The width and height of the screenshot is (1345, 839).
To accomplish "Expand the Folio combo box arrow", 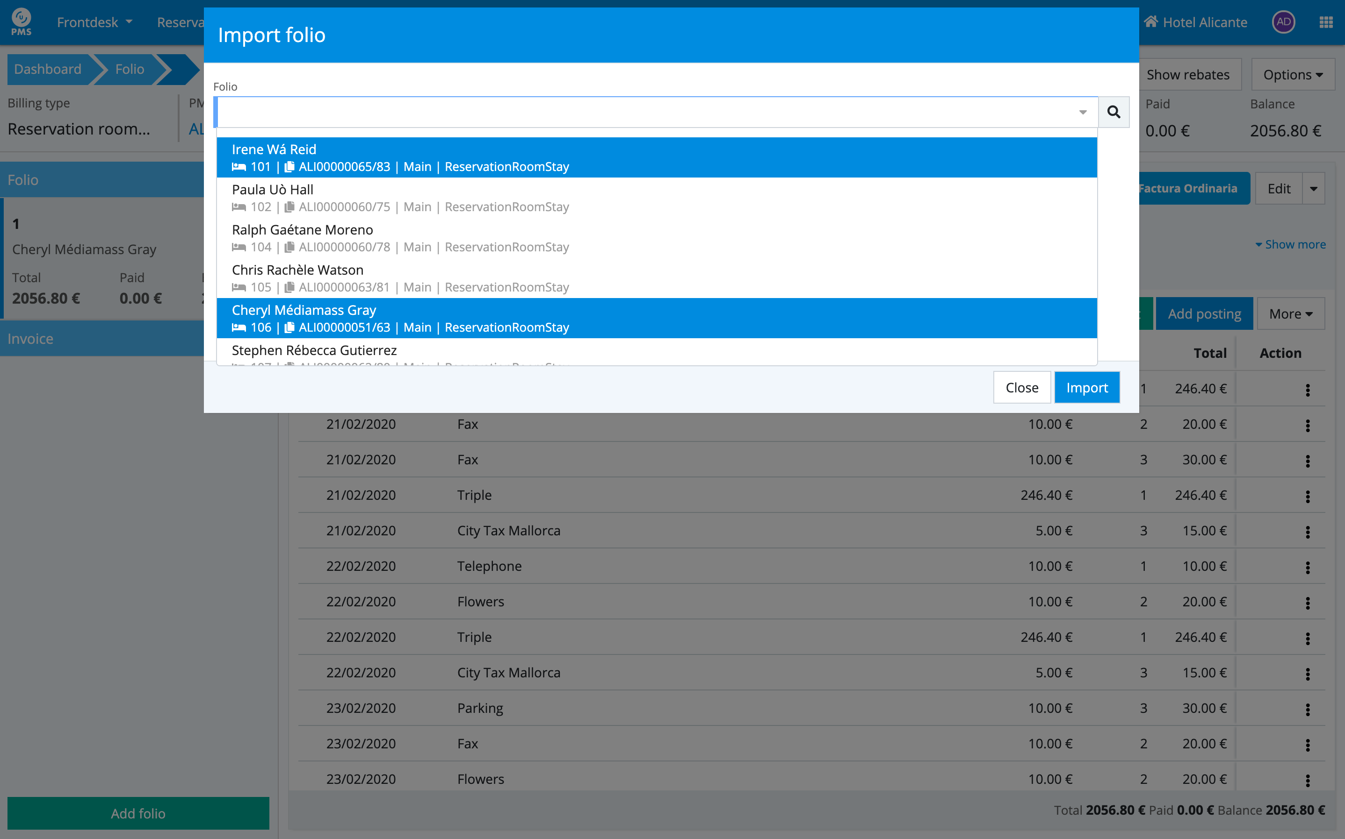I will pos(1082,112).
